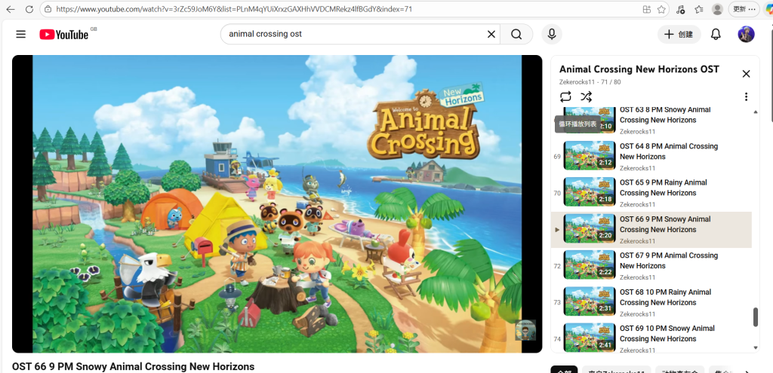
Task: Go back with the browser back arrow
Action: pos(11,9)
